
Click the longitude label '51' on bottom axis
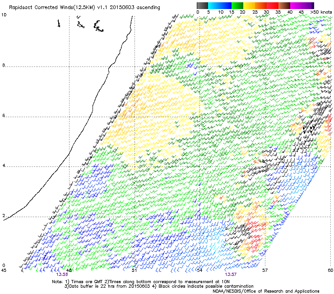tap(134, 270)
